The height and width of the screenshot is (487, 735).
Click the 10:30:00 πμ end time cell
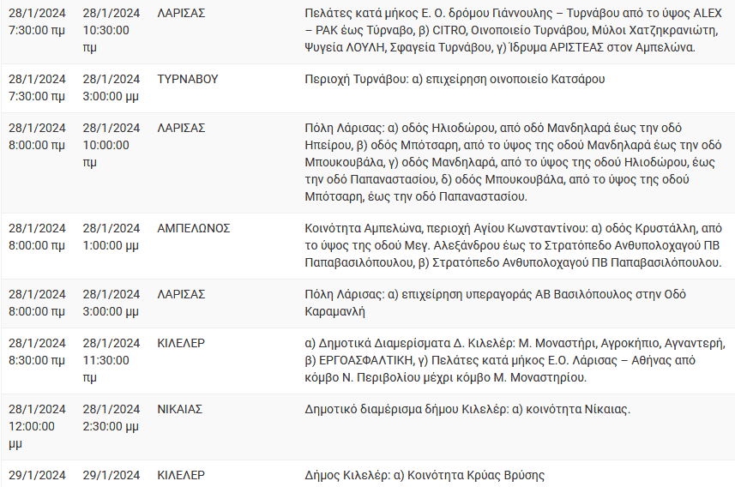pyautogui.click(x=111, y=31)
